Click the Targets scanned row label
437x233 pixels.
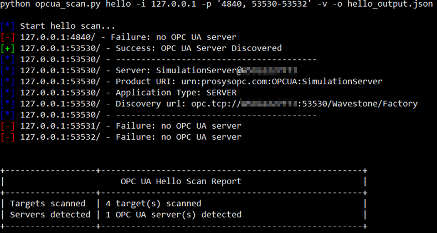48,204
